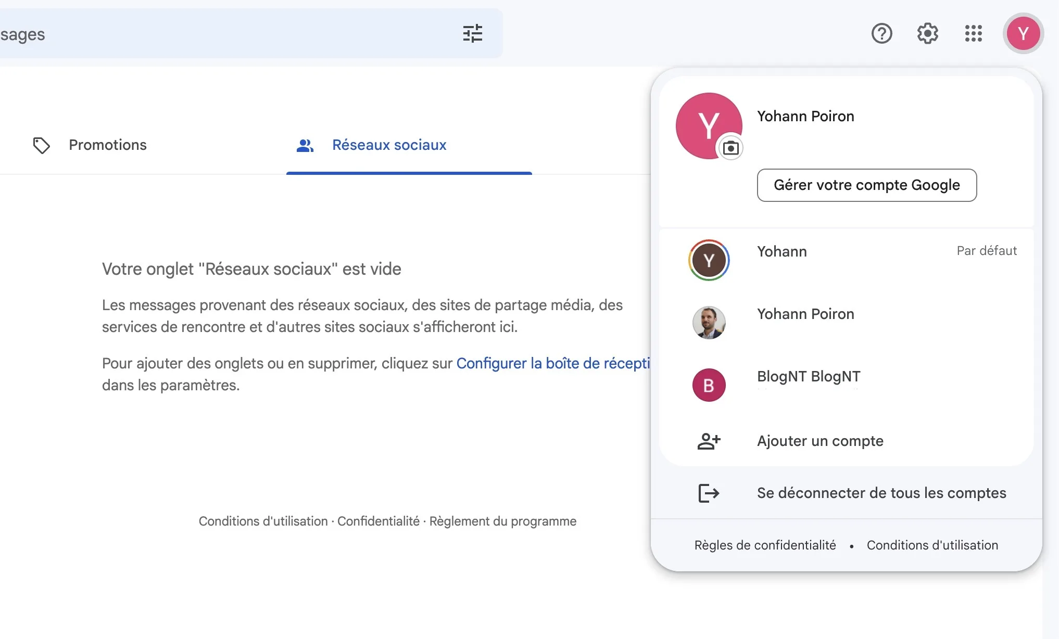Click the Promotions tag icon
The height and width of the screenshot is (639, 1059).
click(42, 145)
